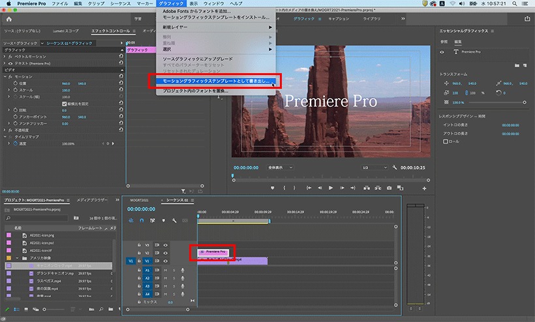Click the Extract button in Program Monitor
535x322 pixels.
click(x=378, y=188)
